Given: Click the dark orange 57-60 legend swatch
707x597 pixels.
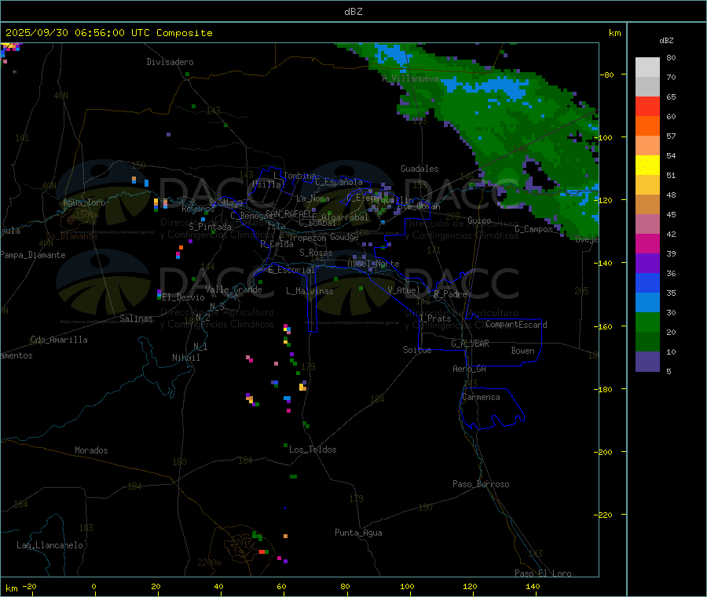Looking at the screenshot, I should (x=647, y=126).
